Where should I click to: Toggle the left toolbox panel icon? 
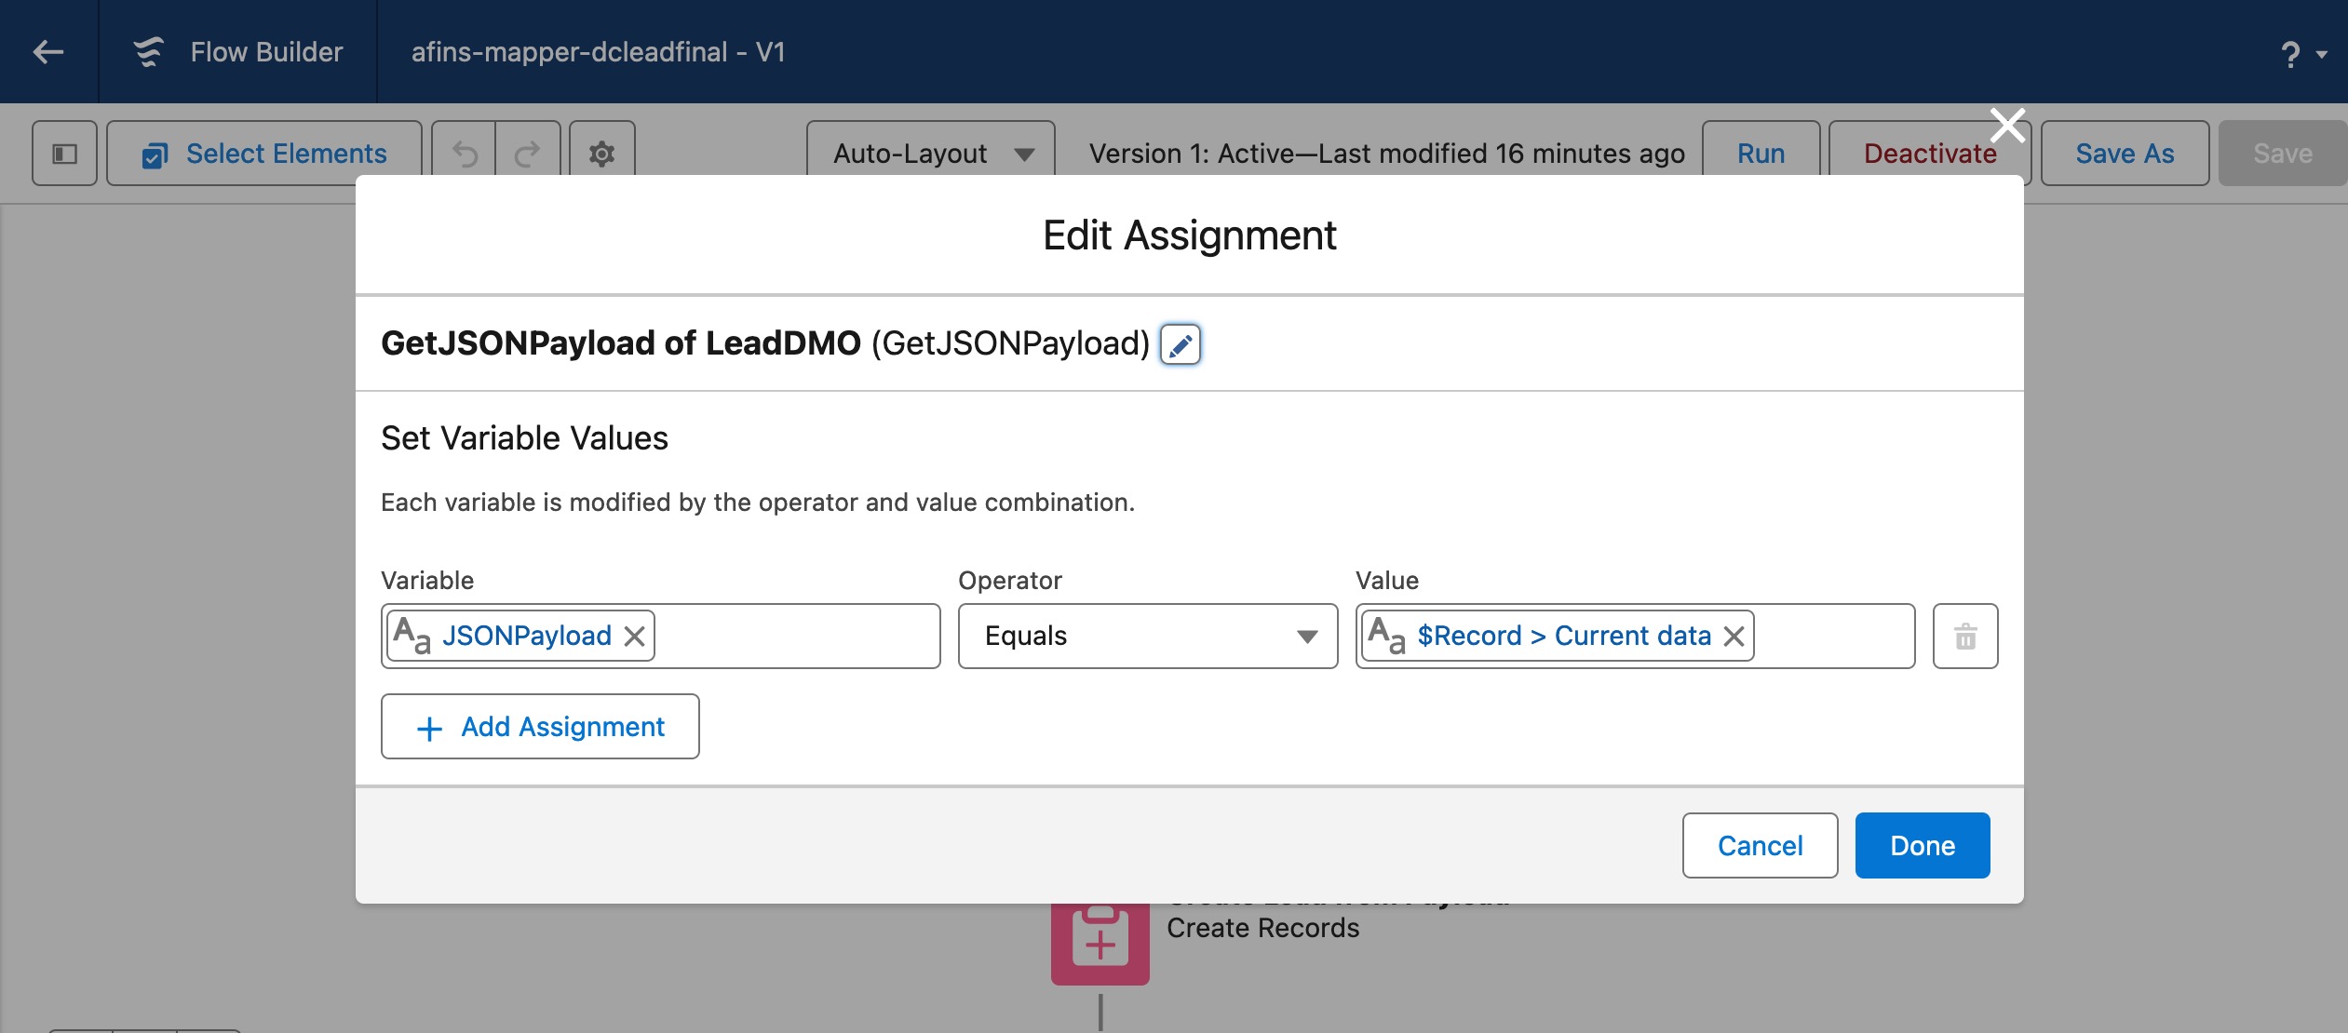pos(64,154)
